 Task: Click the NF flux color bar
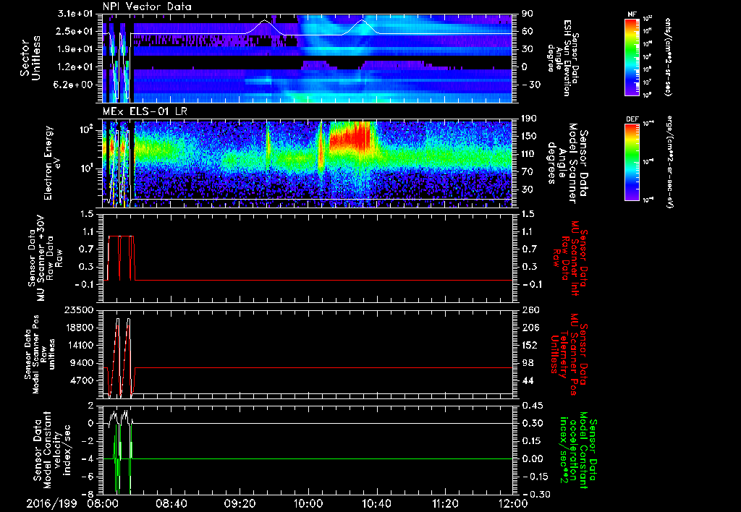pos(632,56)
